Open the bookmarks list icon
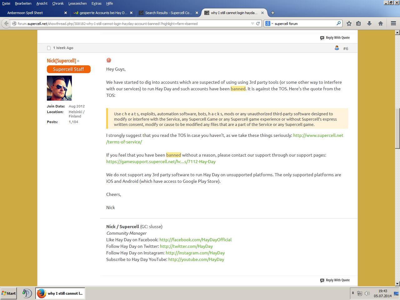Viewport: 400px width, 300px height. tap(358, 23)
